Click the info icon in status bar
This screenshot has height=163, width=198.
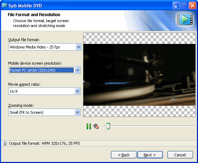5,143
